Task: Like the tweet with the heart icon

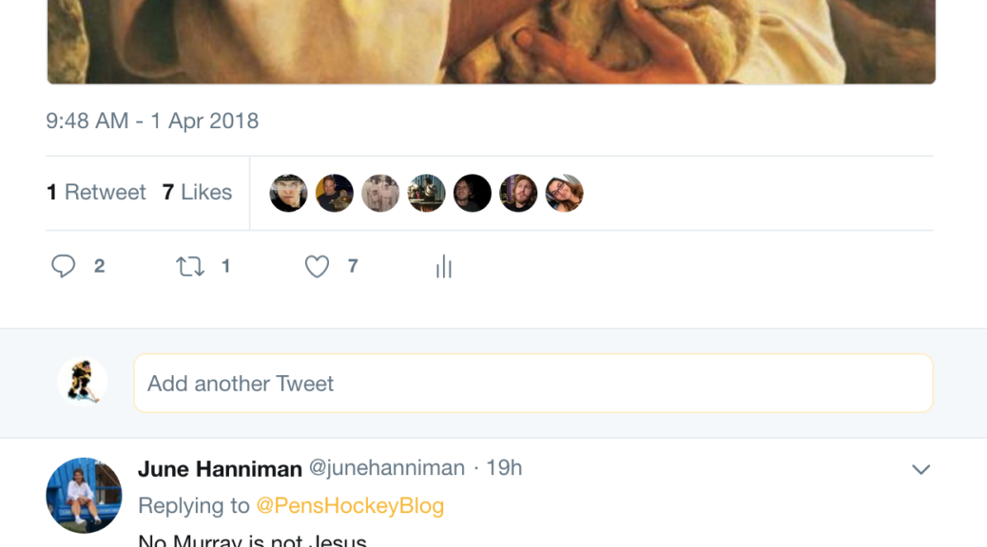Action: click(317, 267)
